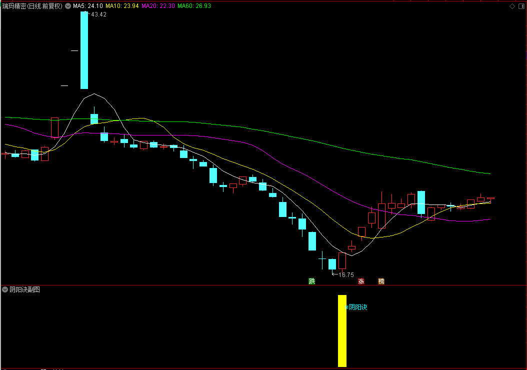Select the yellow 阴阳诀 signal bar

pyautogui.click(x=342, y=331)
